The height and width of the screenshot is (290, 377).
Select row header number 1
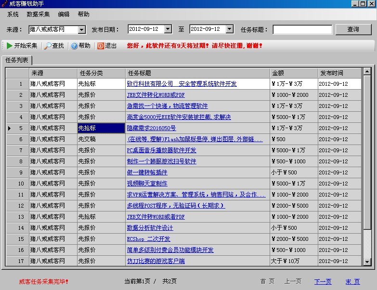click(x=17, y=84)
